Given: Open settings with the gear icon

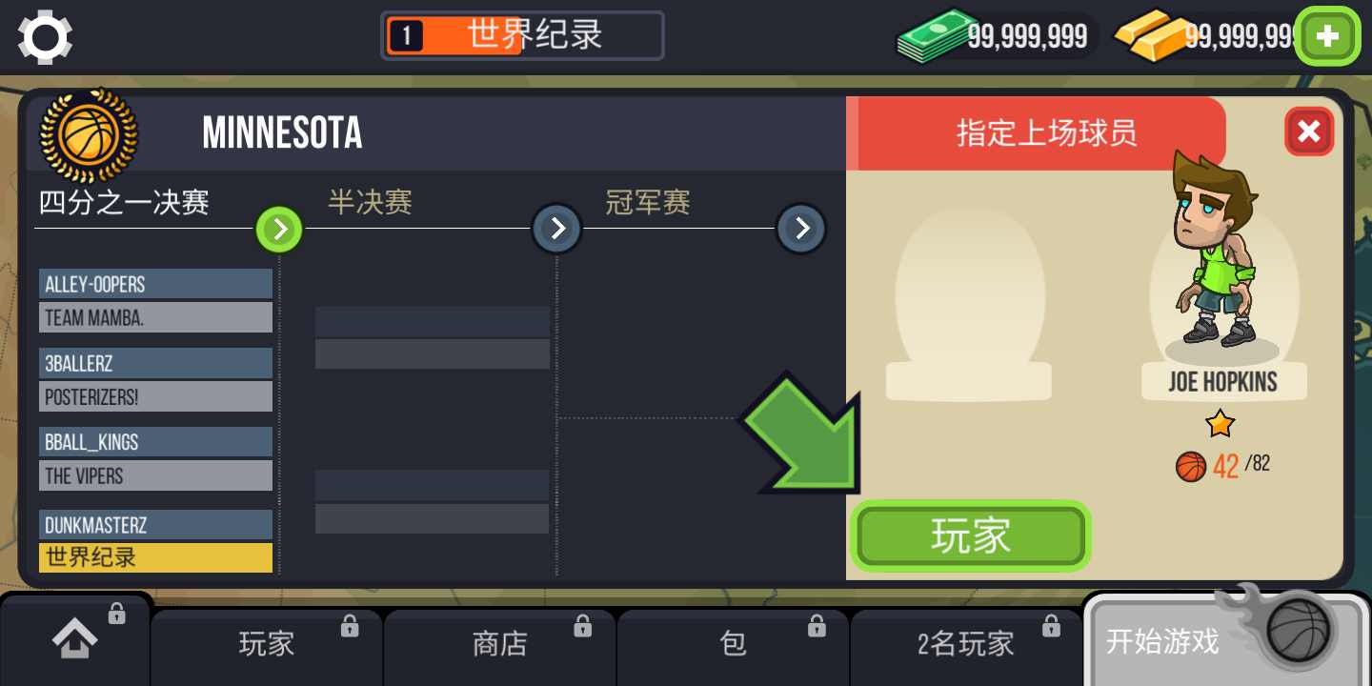Looking at the screenshot, I should pos(45,37).
